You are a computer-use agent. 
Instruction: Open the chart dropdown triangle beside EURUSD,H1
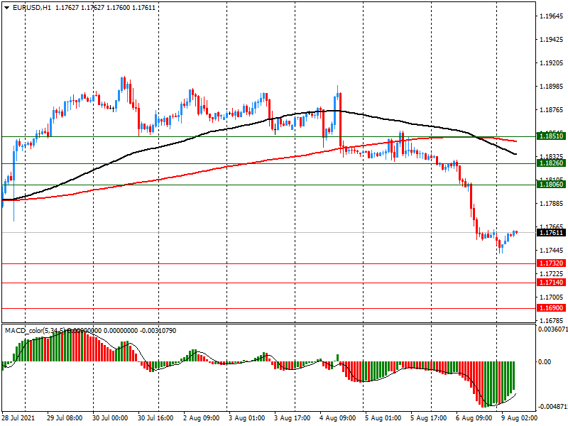coord(6,8)
